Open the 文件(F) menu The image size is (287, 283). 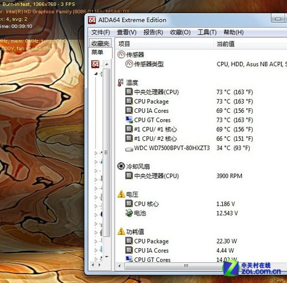(x=100, y=32)
